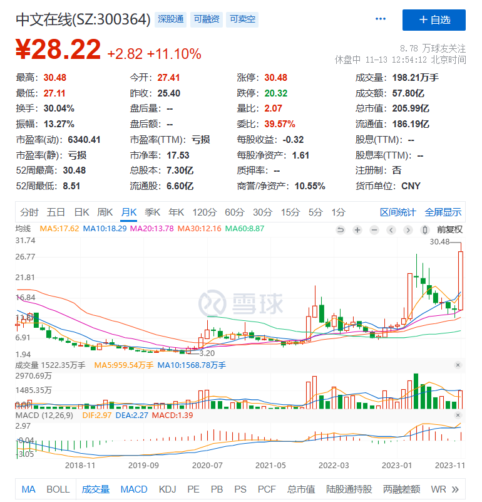The image size is (482, 502).
Task: Click the 可卖空 tag
Action: [x=242, y=19]
